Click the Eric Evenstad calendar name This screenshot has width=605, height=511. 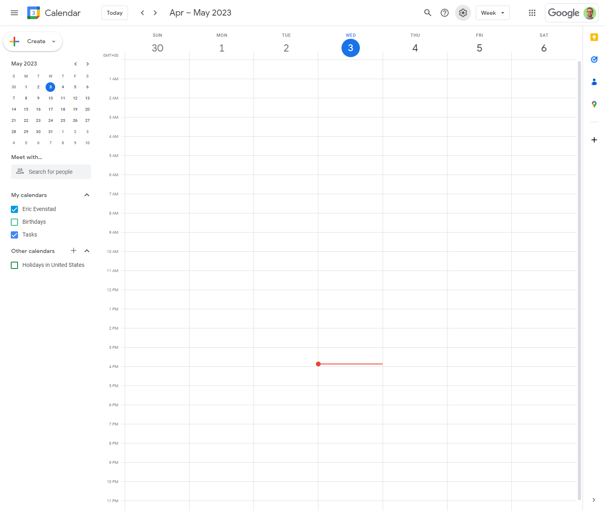pos(39,209)
